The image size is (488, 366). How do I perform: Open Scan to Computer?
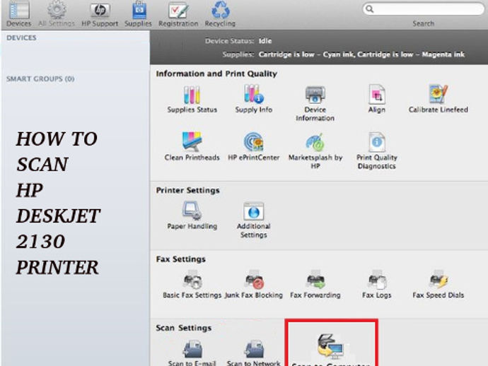[330, 349]
